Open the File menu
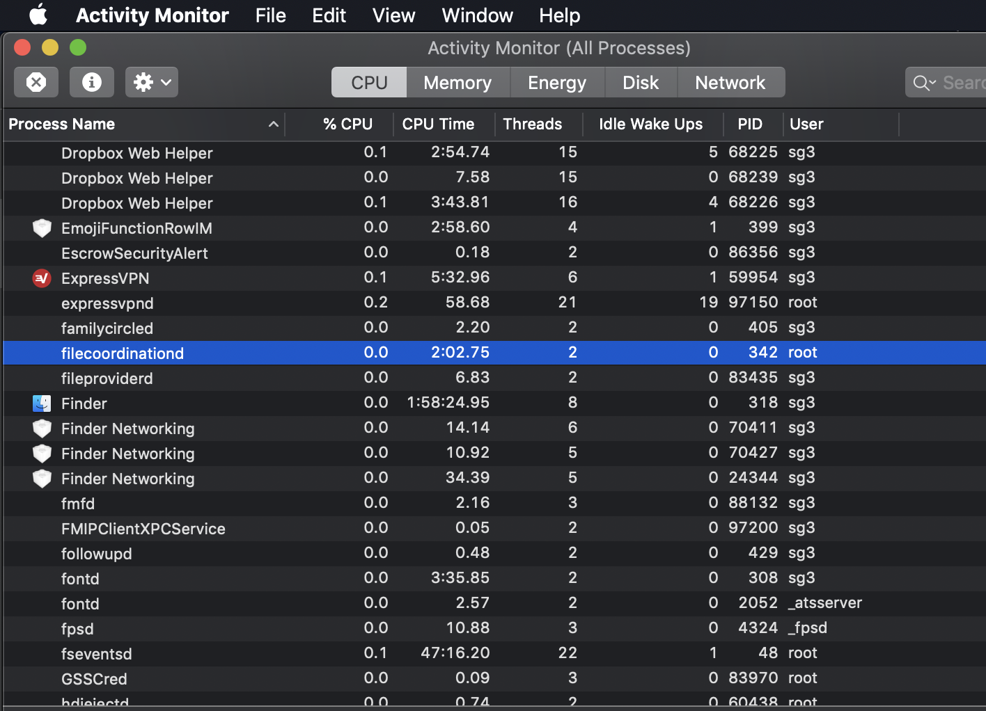This screenshot has width=986, height=711. [x=270, y=15]
